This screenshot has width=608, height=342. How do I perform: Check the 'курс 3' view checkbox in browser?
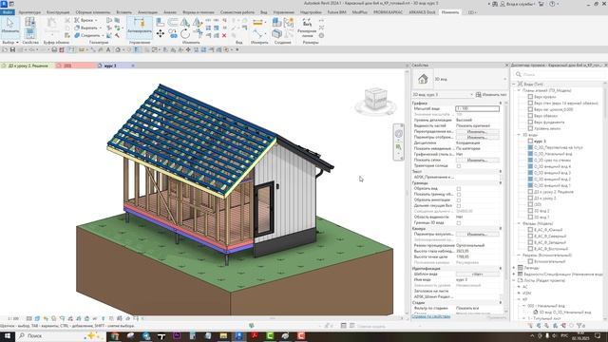click(x=530, y=142)
